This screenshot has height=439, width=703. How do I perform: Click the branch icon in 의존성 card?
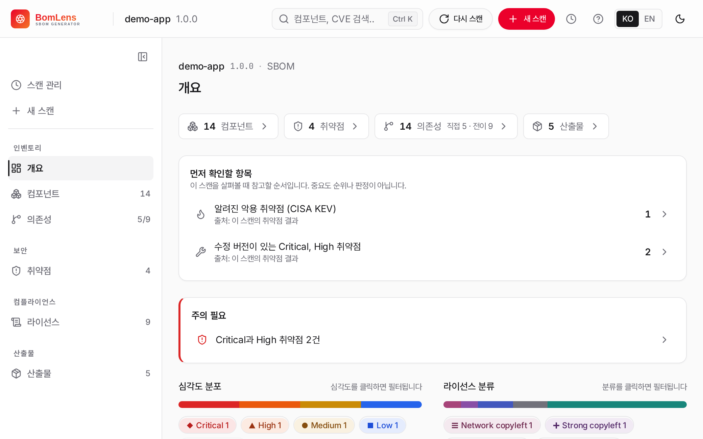[389, 126]
